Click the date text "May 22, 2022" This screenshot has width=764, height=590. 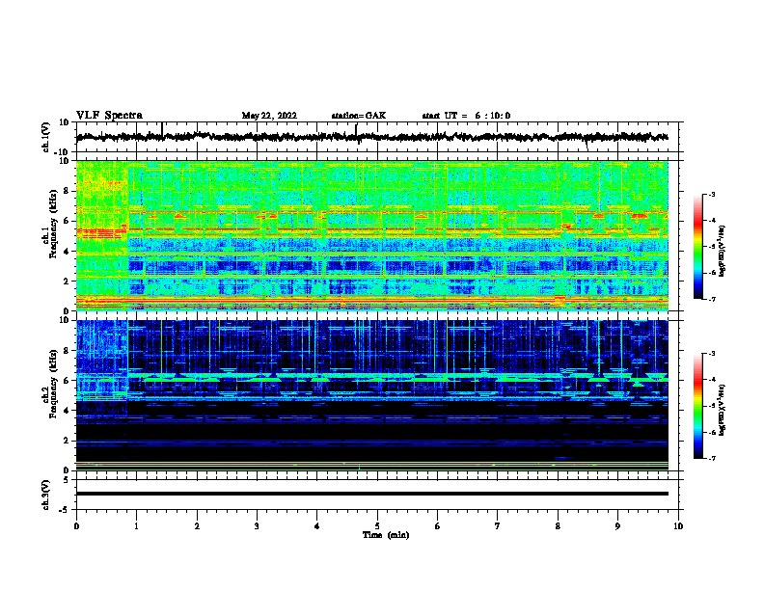(269, 116)
